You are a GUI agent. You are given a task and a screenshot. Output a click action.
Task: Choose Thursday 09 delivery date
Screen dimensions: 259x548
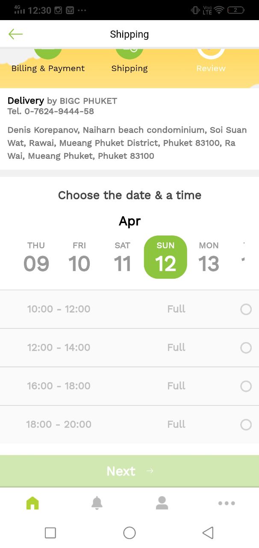tap(36, 257)
